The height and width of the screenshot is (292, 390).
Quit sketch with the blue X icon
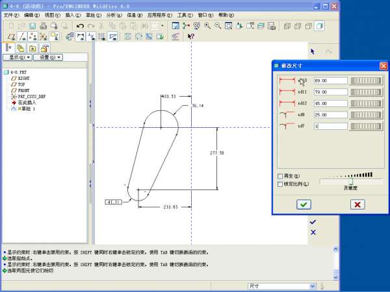coord(313,232)
